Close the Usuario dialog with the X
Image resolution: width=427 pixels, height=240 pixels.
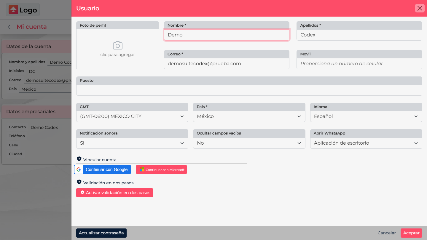point(420,8)
